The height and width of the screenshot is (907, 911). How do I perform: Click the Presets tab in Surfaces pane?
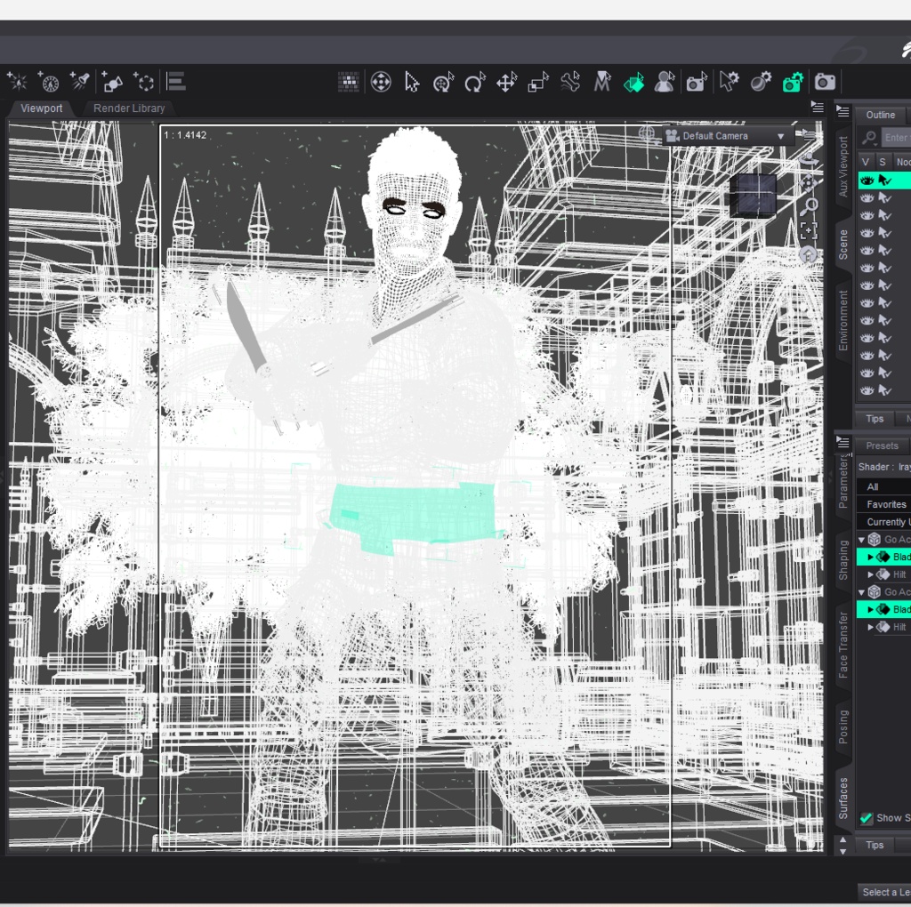pyautogui.click(x=882, y=446)
